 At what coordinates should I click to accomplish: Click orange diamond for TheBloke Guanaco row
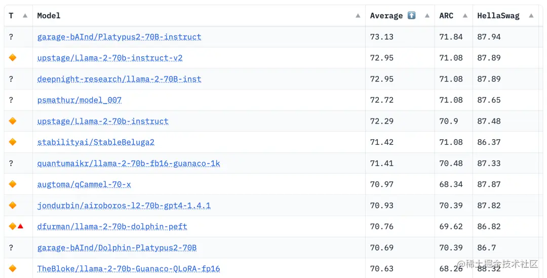click(x=13, y=268)
